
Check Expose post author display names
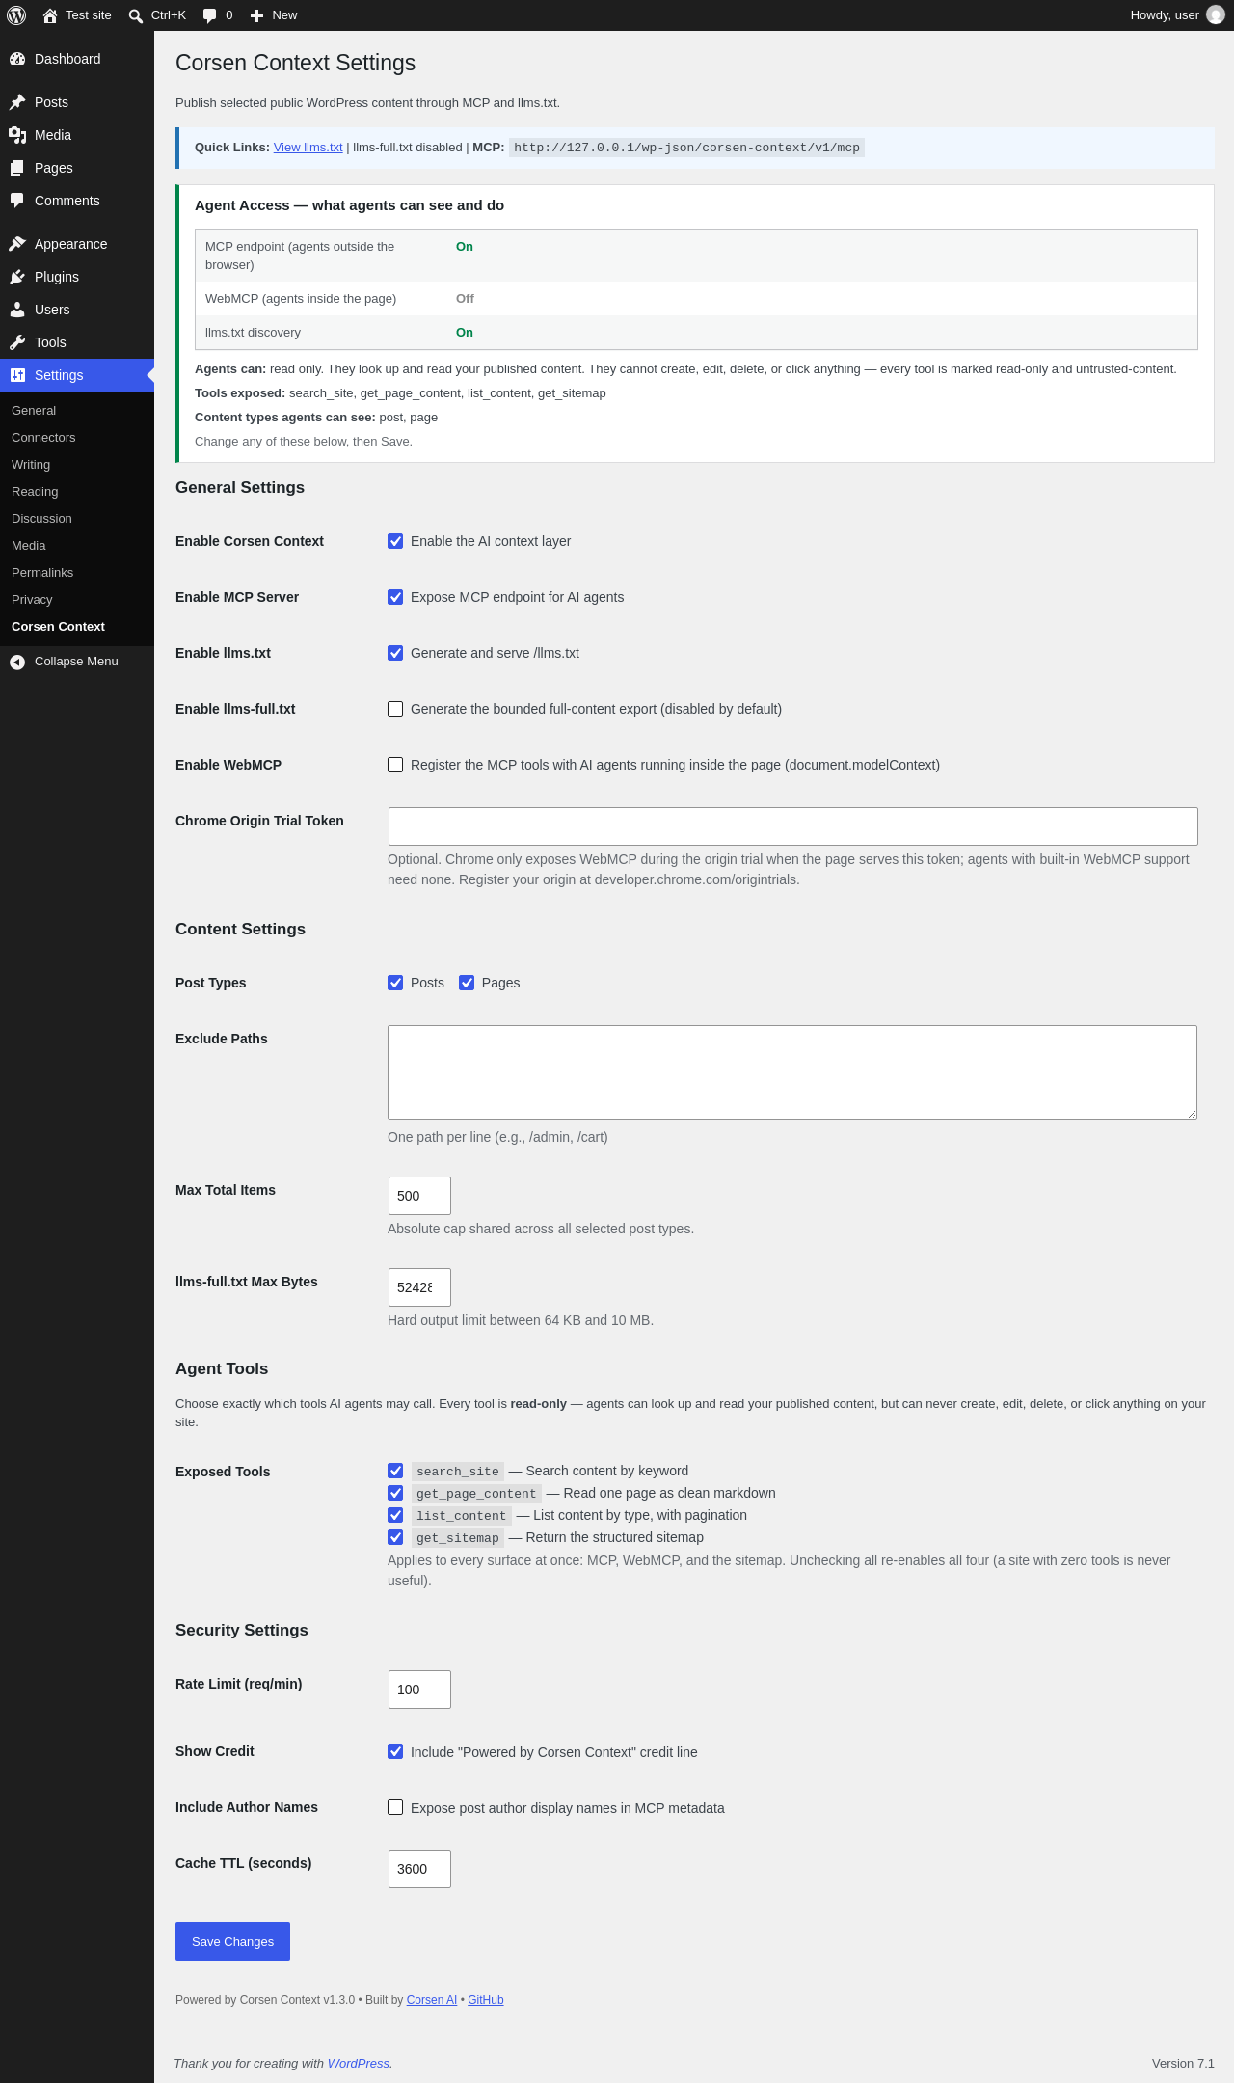pyautogui.click(x=395, y=1807)
